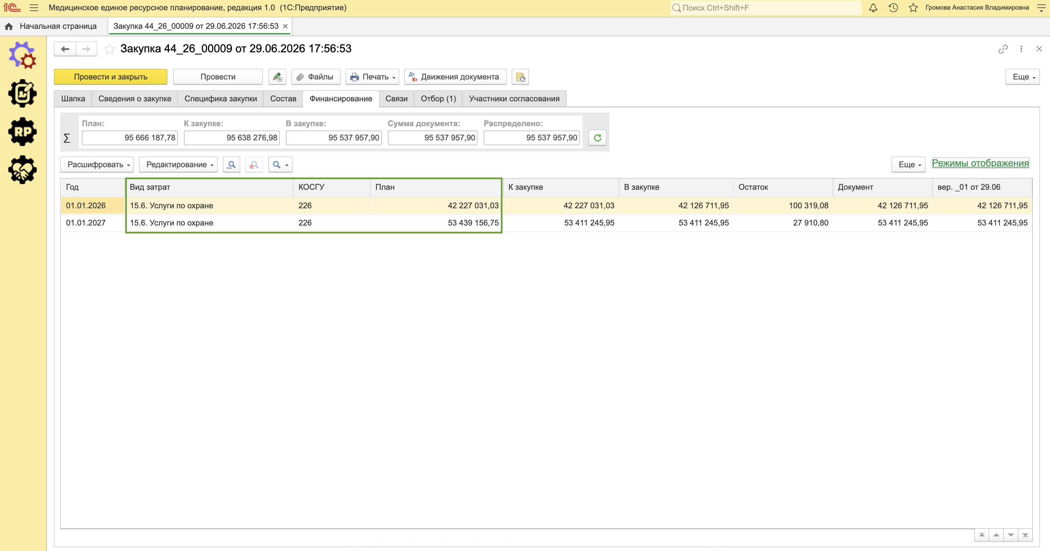Expand the Расшифровать dropdown
The height and width of the screenshot is (551, 1050).
click(x=97, y=165)
